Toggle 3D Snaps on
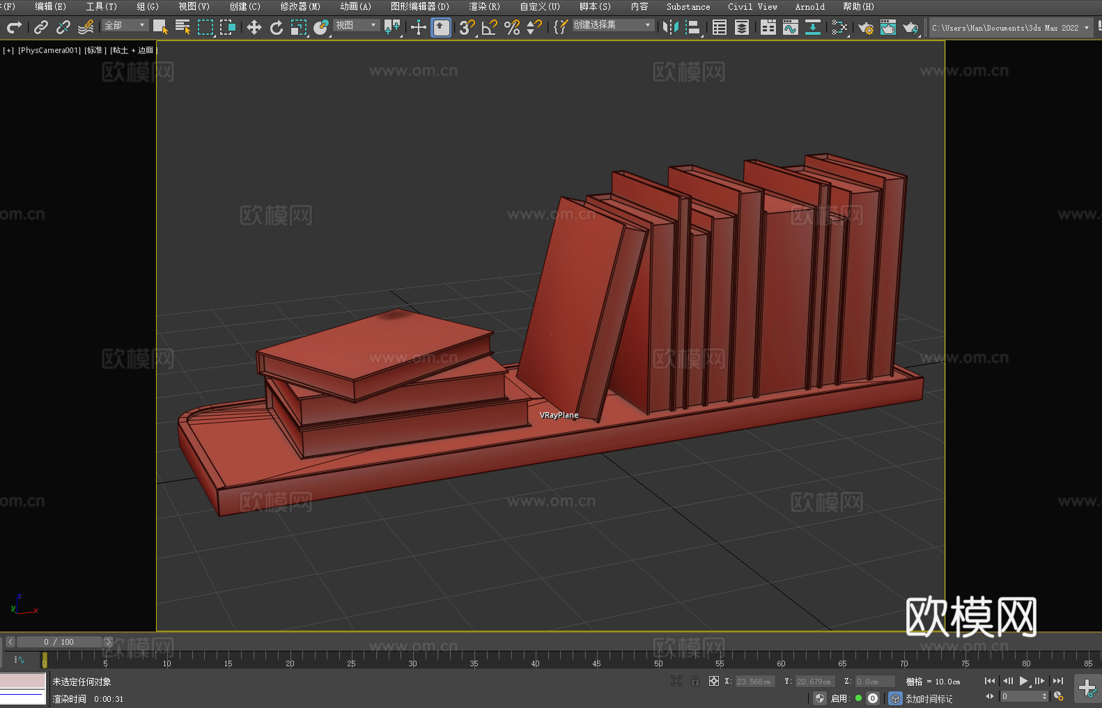 click(x=467, y=27)
